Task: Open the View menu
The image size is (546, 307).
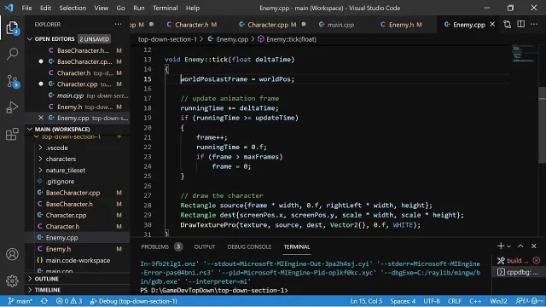Action: 101,8
